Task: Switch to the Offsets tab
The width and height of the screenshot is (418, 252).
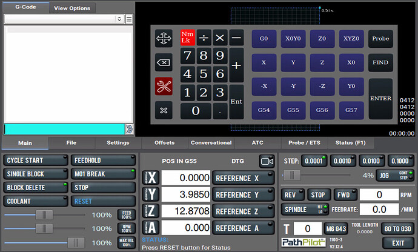Action: (x=164, y=143)
